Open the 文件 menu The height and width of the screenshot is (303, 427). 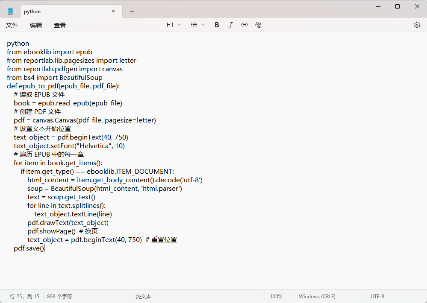pyautogui.click(x=12, y=25)
